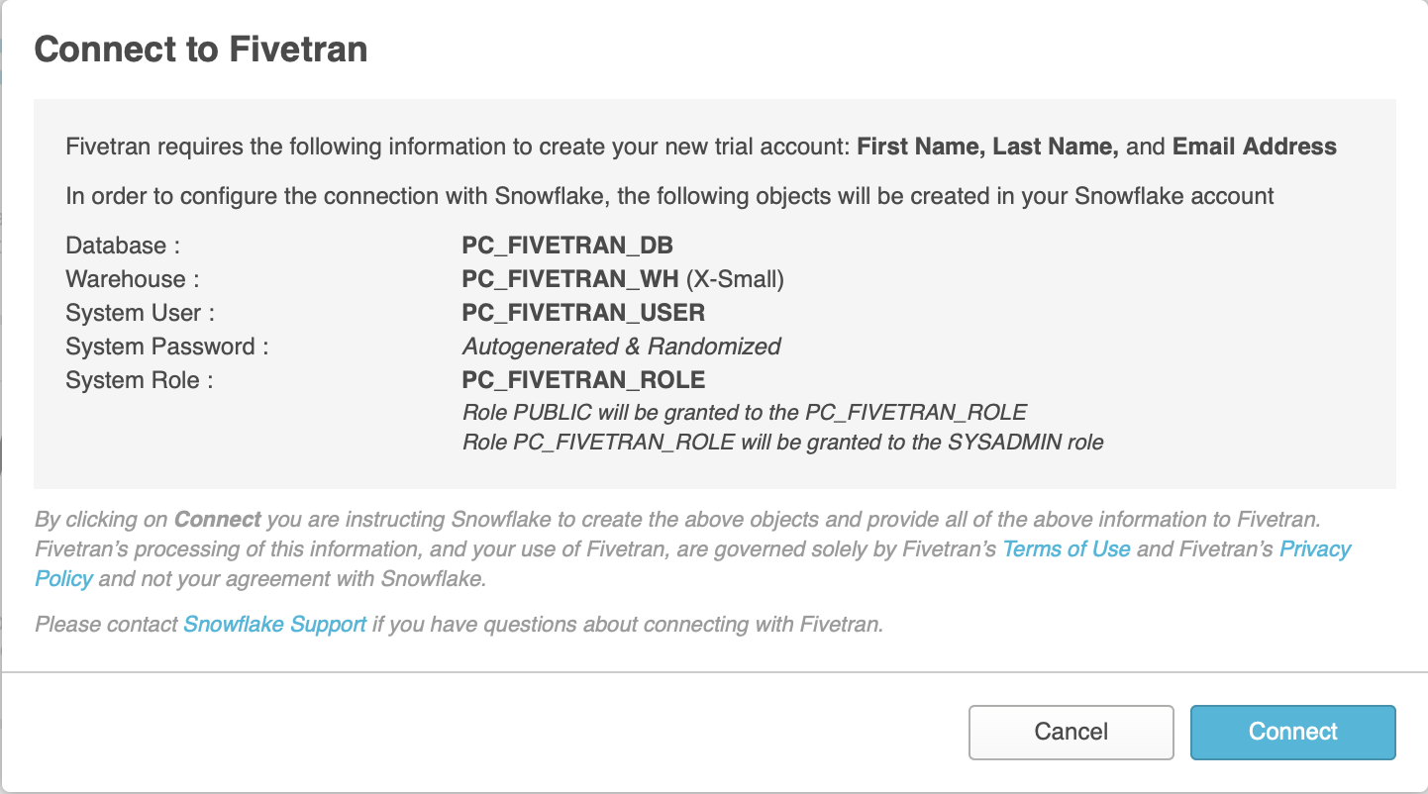
Task: Click the bold "Email Address" text
Action: pyautogui.click(x=1254, y=148)
